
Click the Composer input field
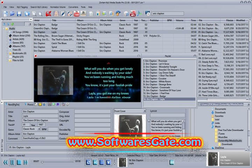click(x=92, y=111)
